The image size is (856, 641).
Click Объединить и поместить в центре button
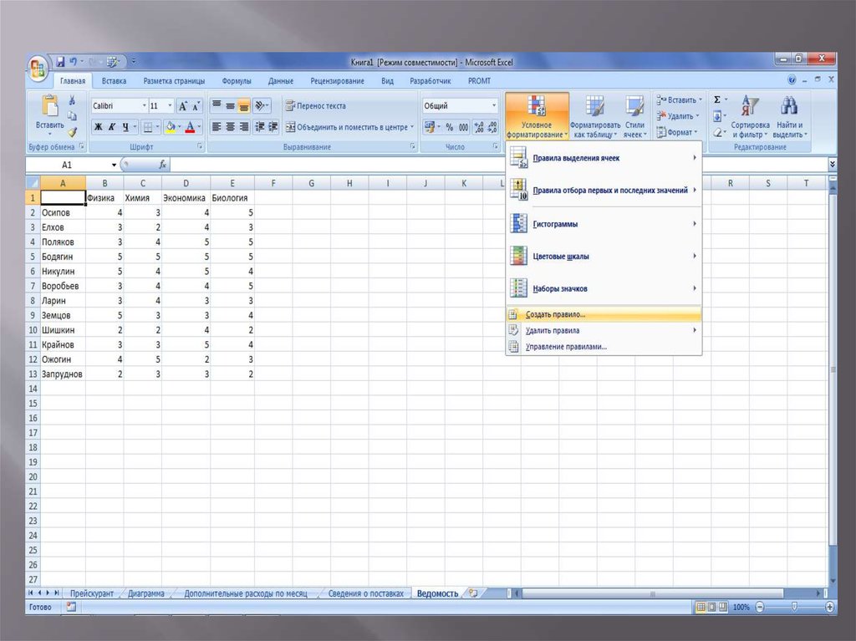coord(349,127)
